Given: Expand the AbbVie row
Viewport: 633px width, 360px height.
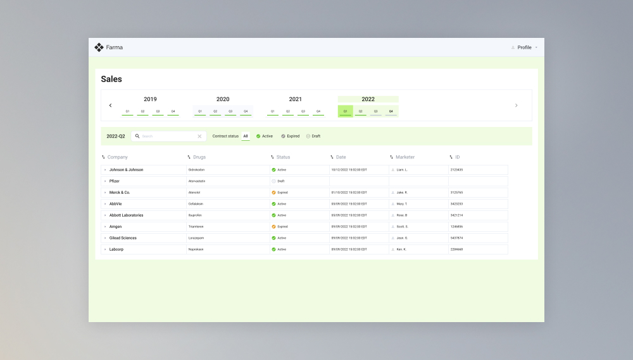Looking at the screenshot, I should click(105, 204).
